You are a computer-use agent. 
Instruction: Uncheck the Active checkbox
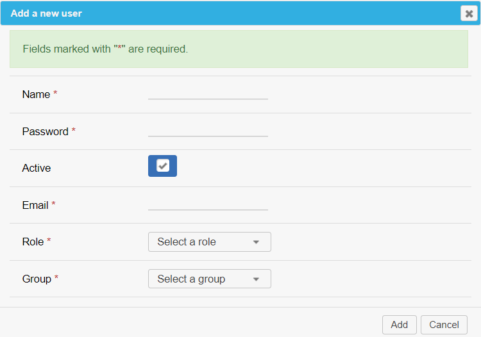pyautogui.click(x=163, y=166)
